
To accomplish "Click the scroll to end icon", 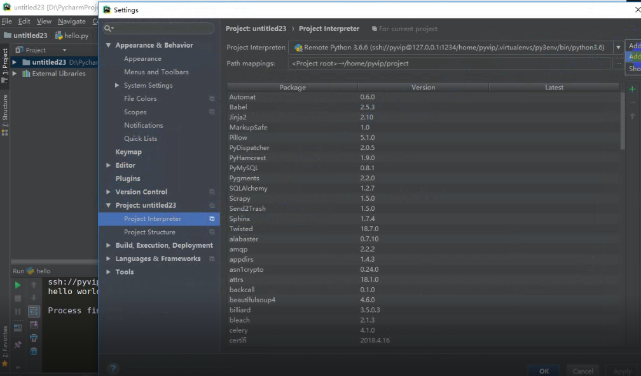I will 34,325.
